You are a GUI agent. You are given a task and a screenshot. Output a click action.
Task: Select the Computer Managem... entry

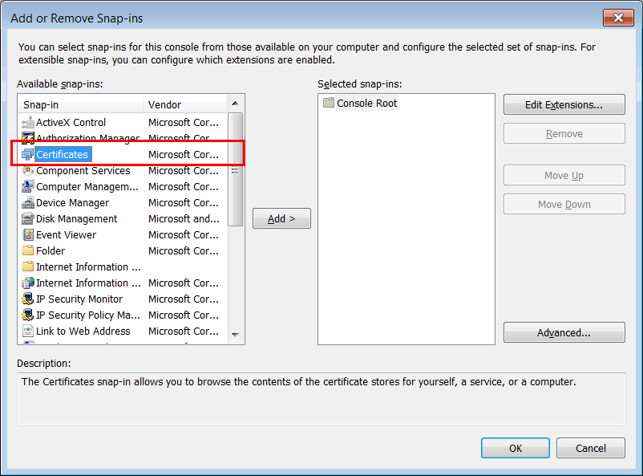click(87, 186)
